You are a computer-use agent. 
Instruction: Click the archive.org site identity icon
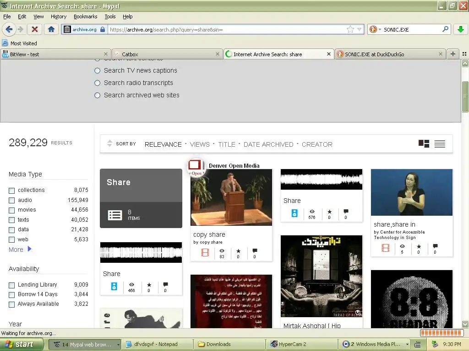click(x=67, y=29)
